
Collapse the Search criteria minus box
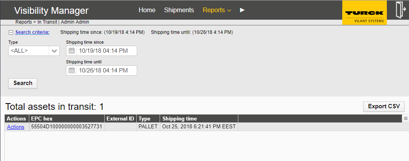(x=11, y=32)
